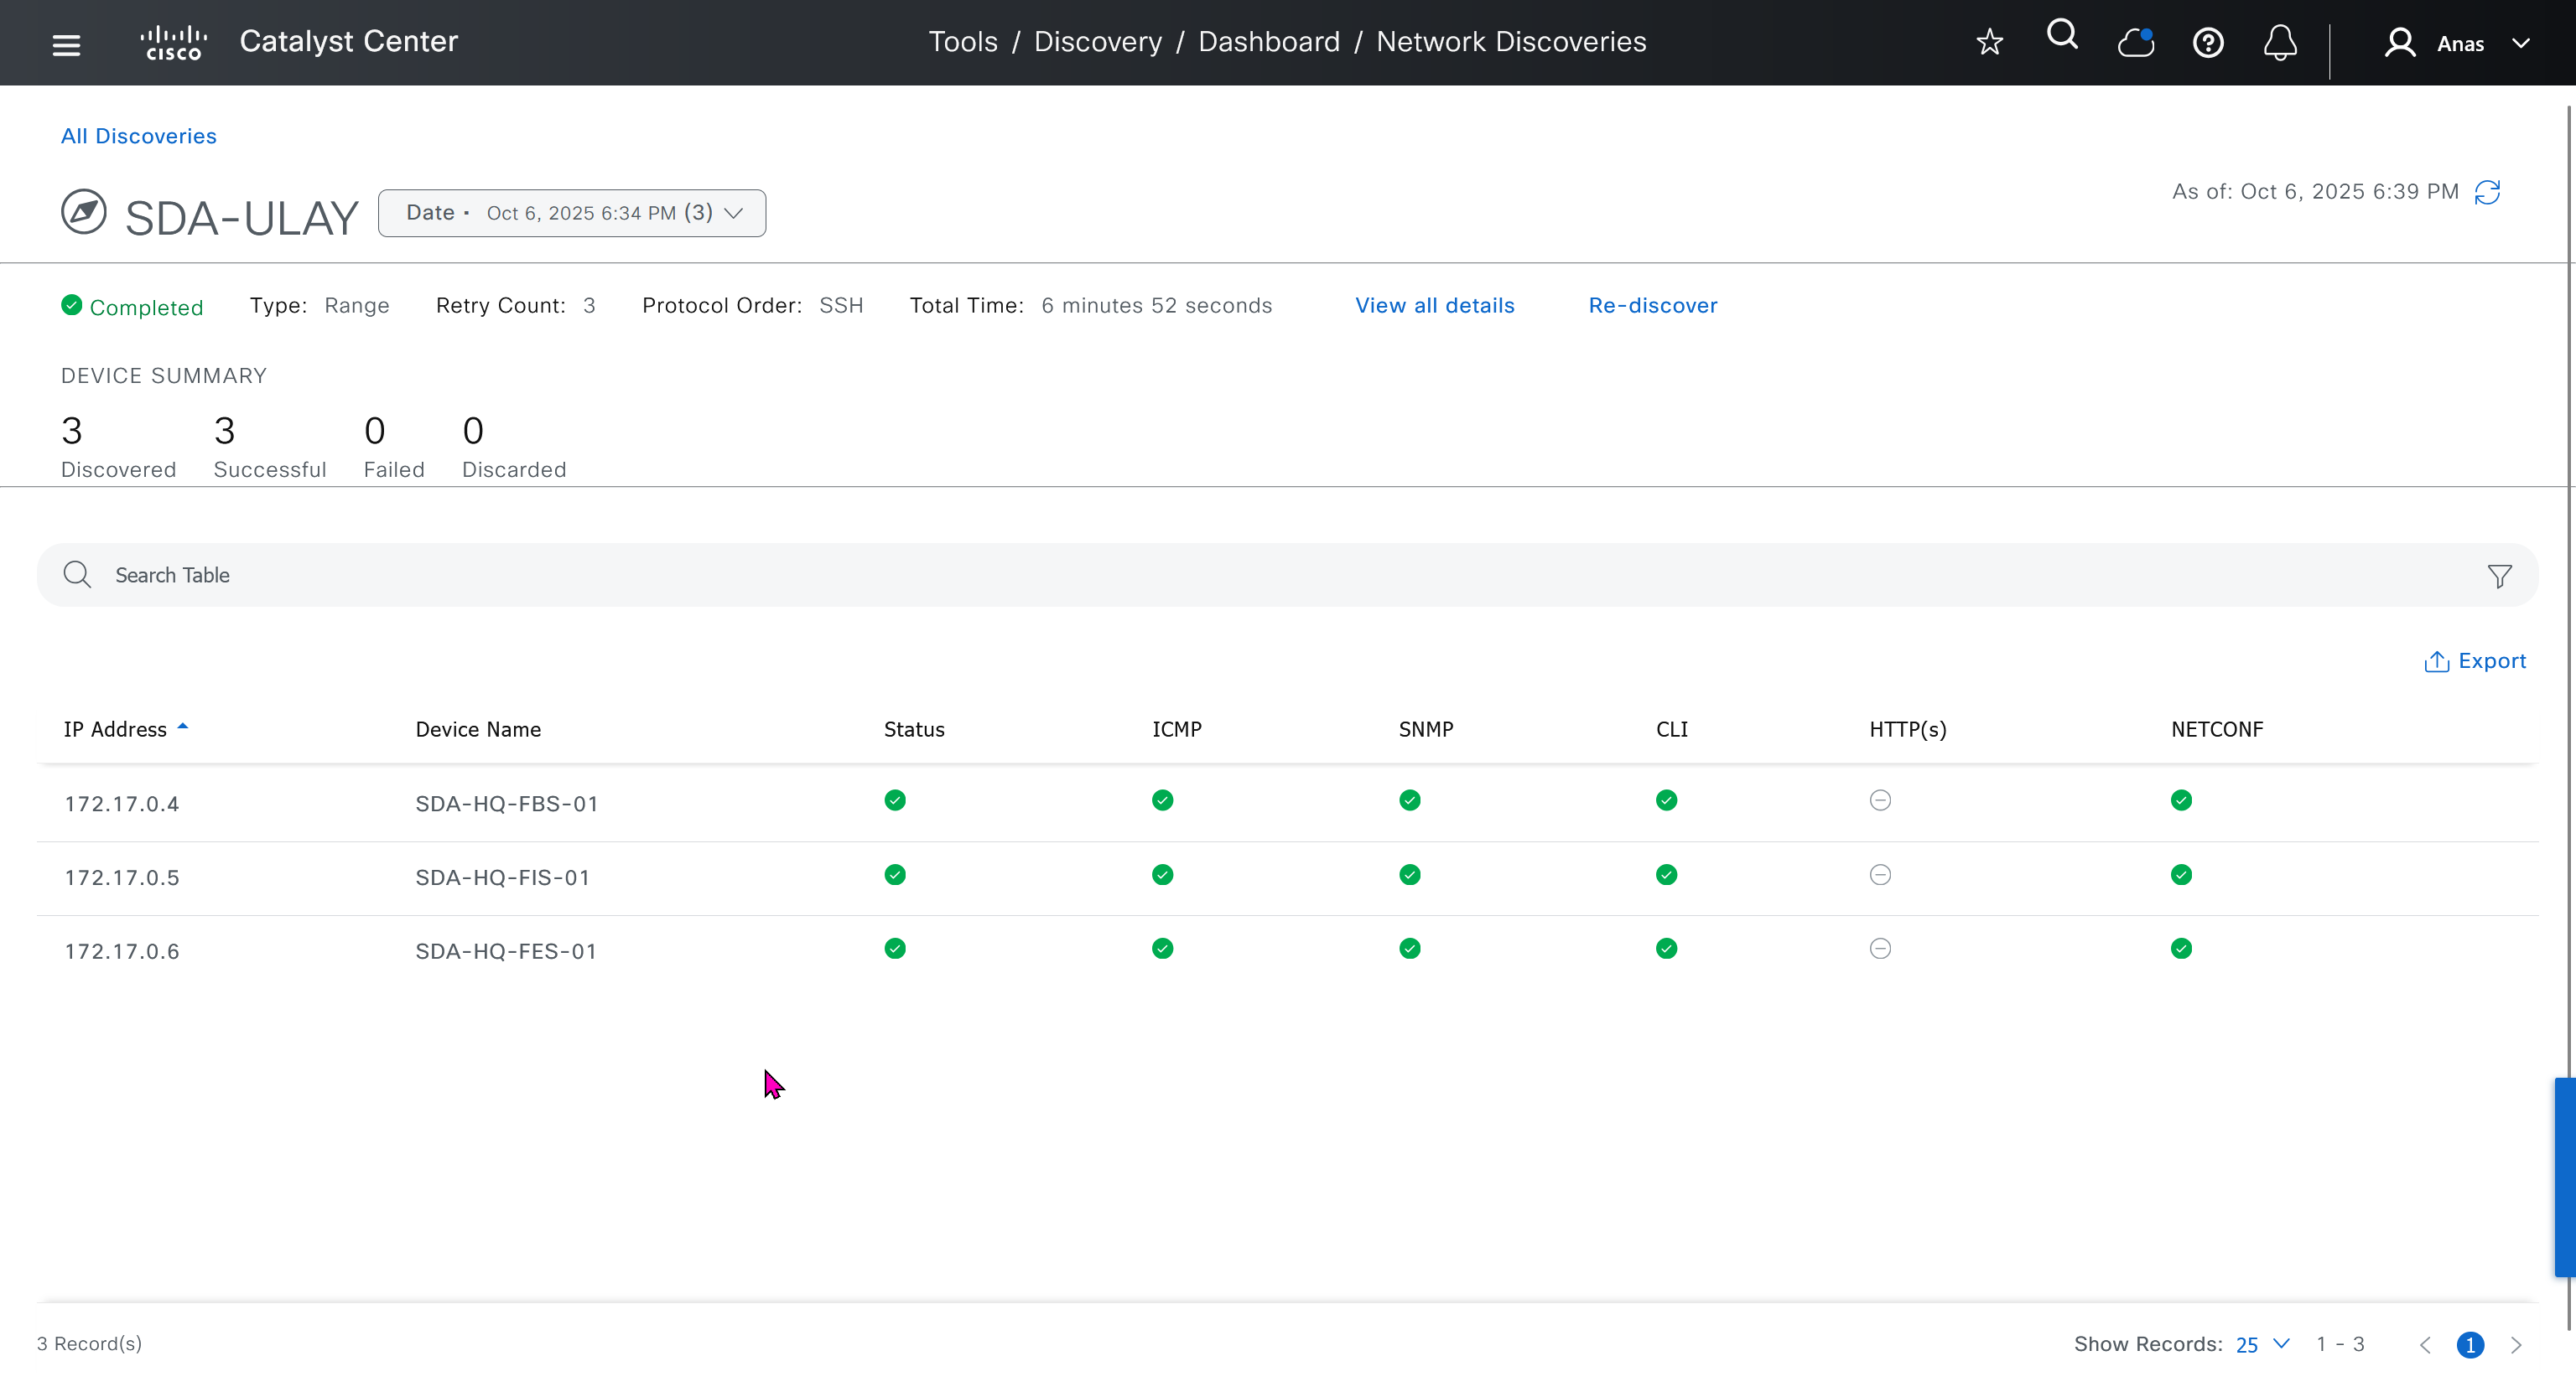Change Show Records value of 25
Image resolution: width=2576 pixels, height=1387 pixels.
(x=2262, y=1344)
